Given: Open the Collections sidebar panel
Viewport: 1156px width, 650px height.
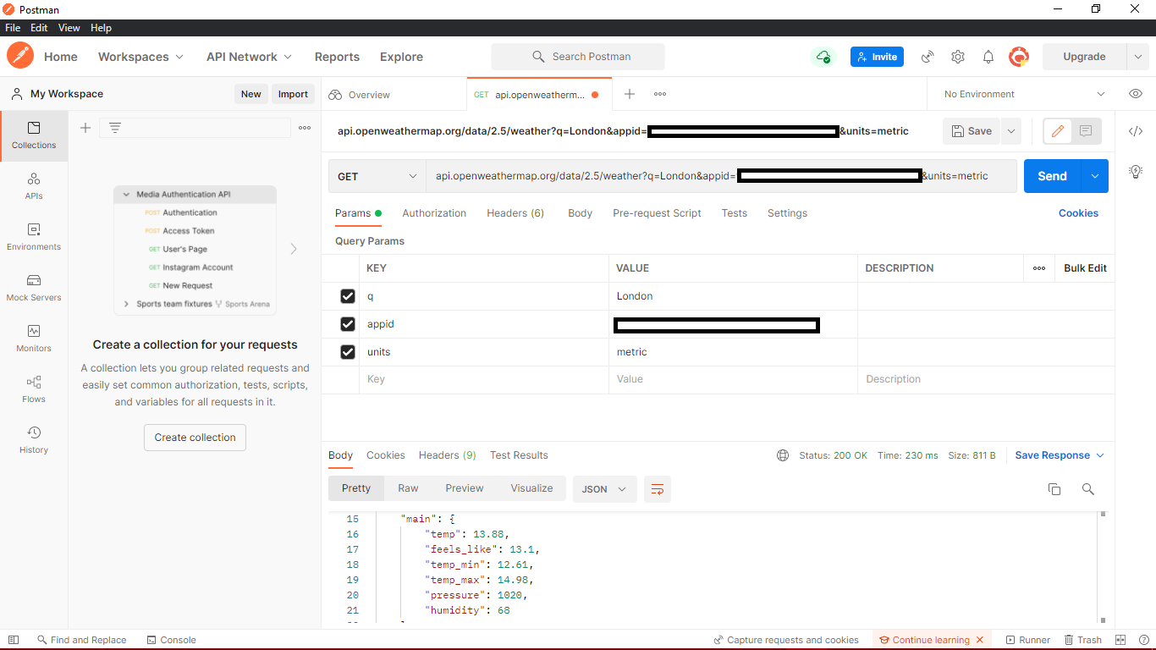Looking at the screenshot, I should click(34, 135).
